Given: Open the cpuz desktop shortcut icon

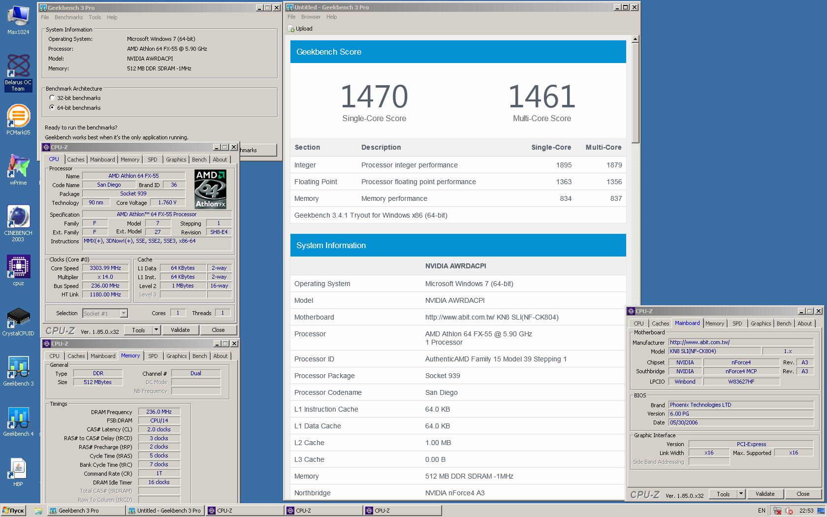Looking at the screenshot, I should 18,270.
